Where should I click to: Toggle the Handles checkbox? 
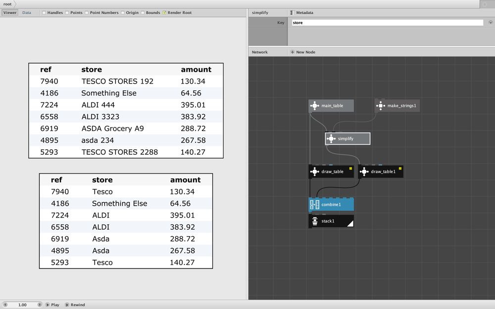click(x=44, y=13)
